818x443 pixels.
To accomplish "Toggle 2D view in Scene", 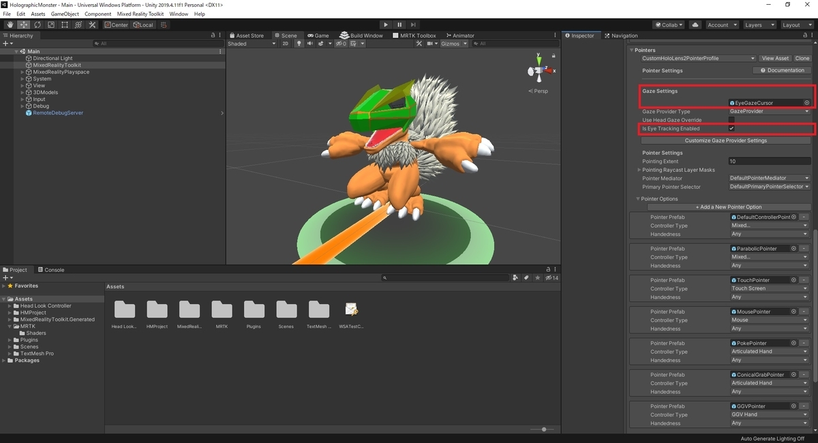I will click(x=286, y=44).
